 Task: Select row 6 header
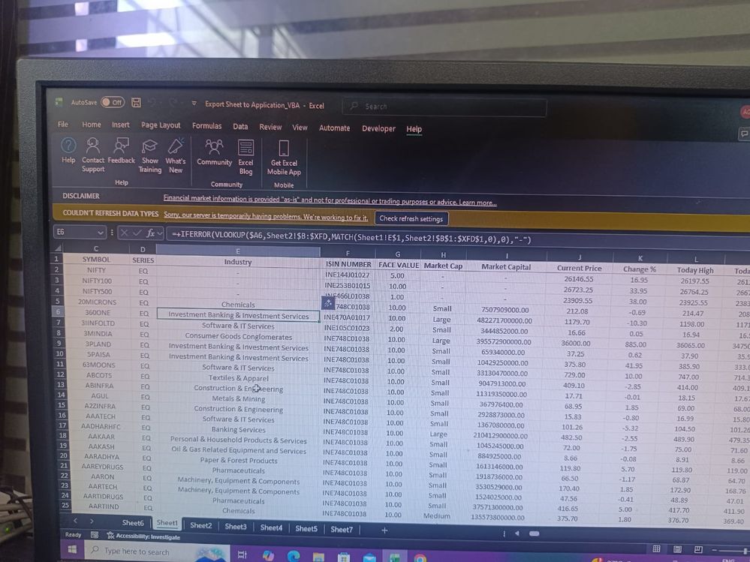(x=57, y=311)
